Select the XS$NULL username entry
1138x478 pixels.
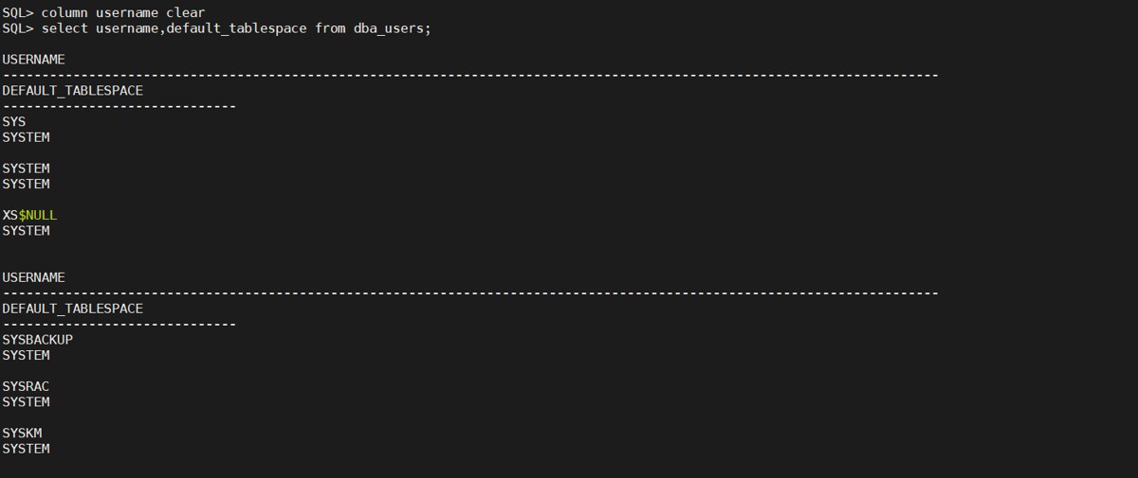(29, 215)
